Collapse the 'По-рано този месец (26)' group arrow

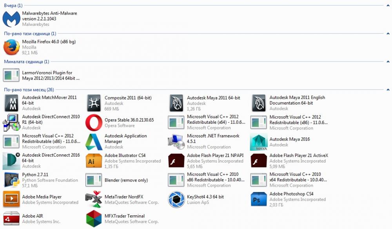coord(388,90)
